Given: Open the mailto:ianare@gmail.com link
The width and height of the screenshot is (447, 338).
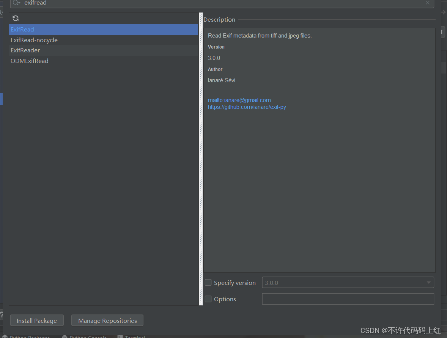Looking at the screenshot, I should click(239, 100).
